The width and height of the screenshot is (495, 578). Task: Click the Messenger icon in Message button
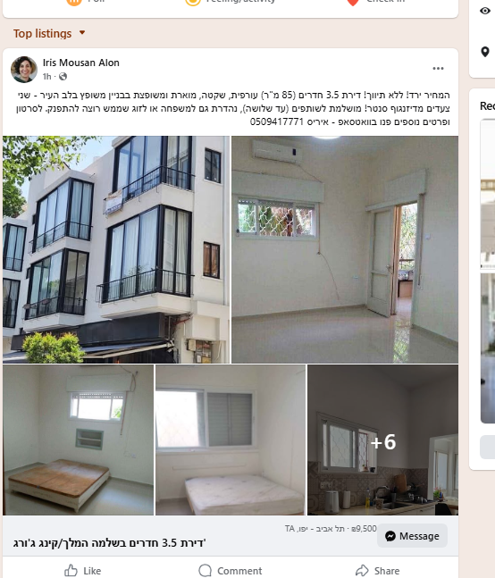390,536
